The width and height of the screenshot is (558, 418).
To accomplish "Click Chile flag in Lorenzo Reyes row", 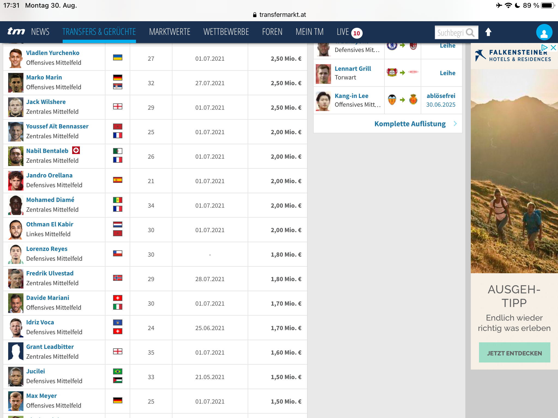I will pos(118,253).
